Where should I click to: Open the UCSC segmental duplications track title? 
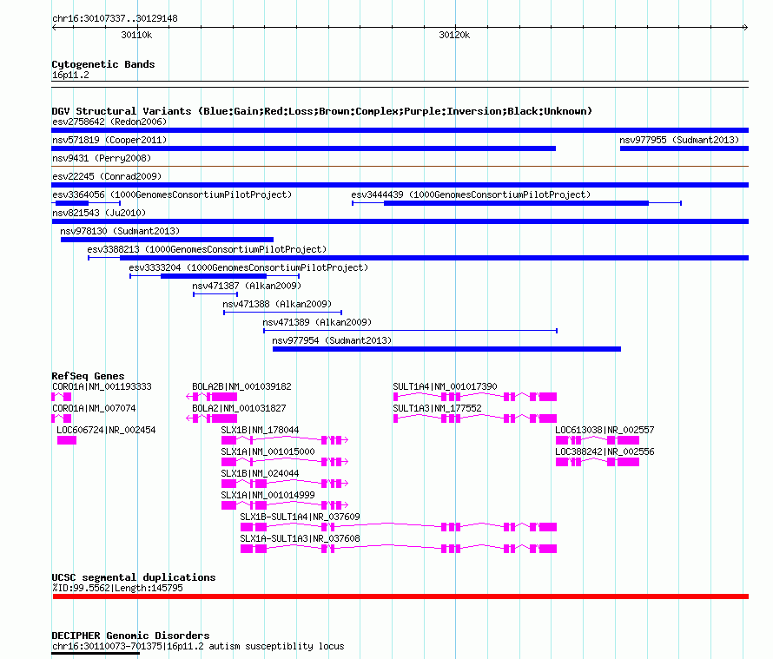[134, 577]
